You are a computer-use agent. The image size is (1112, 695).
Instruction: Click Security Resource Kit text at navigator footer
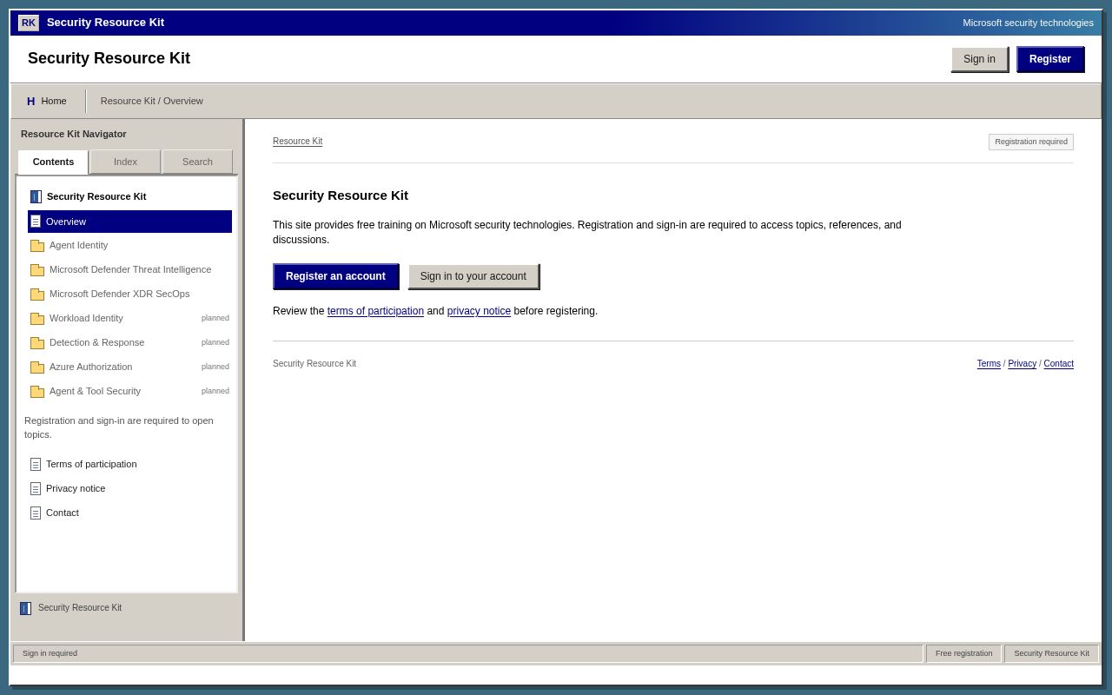[80, 607]
